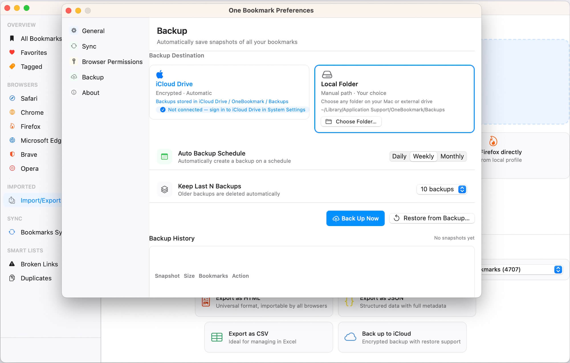Image resolution: width=570 pixels, height=363 pixels.
Task: Click the Duplicates documents icon
Action: tap(12, 278)
